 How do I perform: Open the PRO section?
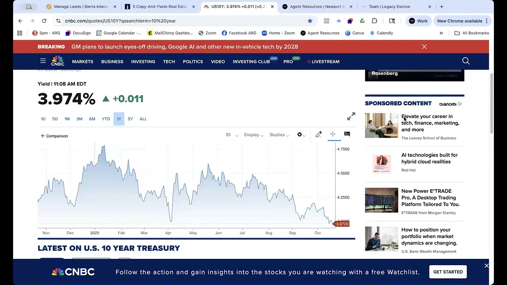(x=288, y=61)
